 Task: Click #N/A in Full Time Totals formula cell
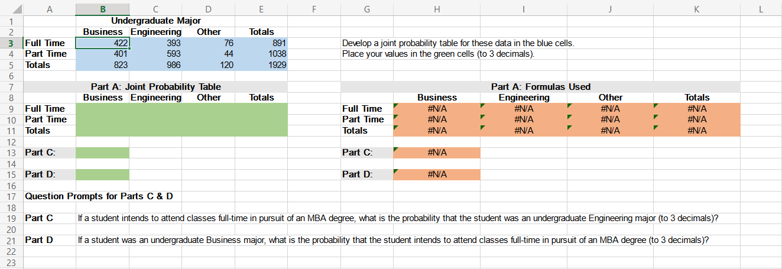(x=697, y=109)
